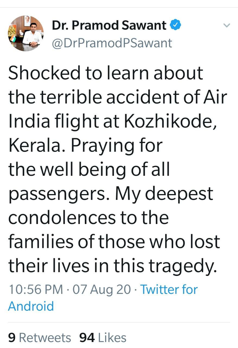The width and height of the screenshot is (238, 348).
Task: Open the Twitter for source link
Action: tap(169, 289)
